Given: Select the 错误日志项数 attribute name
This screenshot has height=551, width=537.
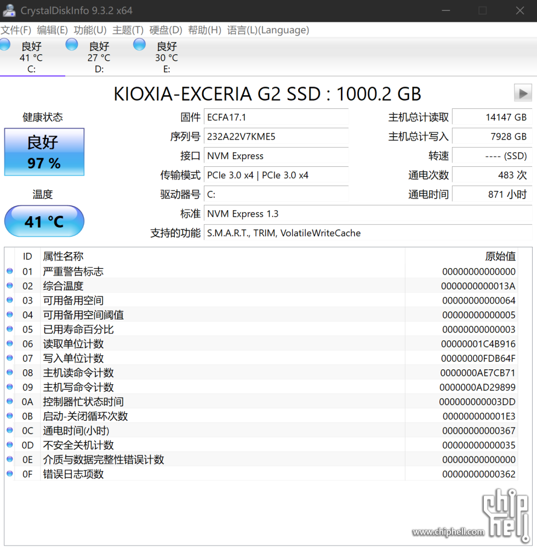Looking at the screenshot, I should 73,474.
